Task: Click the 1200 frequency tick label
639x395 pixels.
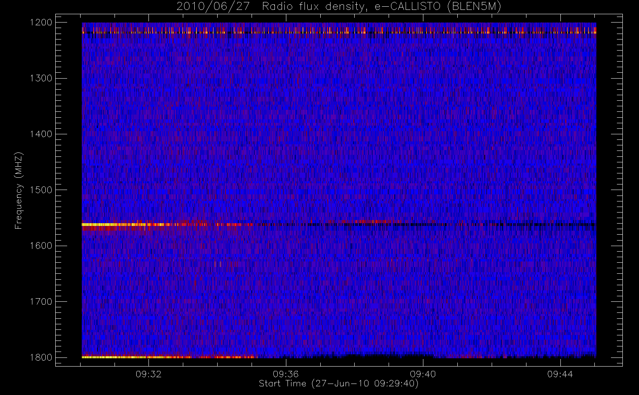Action: 41,23
